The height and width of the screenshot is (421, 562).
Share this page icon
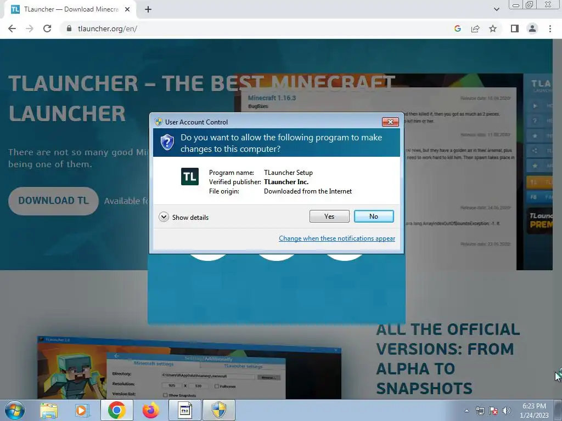[475, 29]
